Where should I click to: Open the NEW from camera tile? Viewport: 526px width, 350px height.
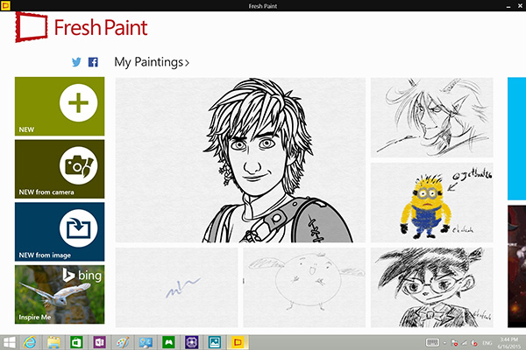click(x=60, y=169)
